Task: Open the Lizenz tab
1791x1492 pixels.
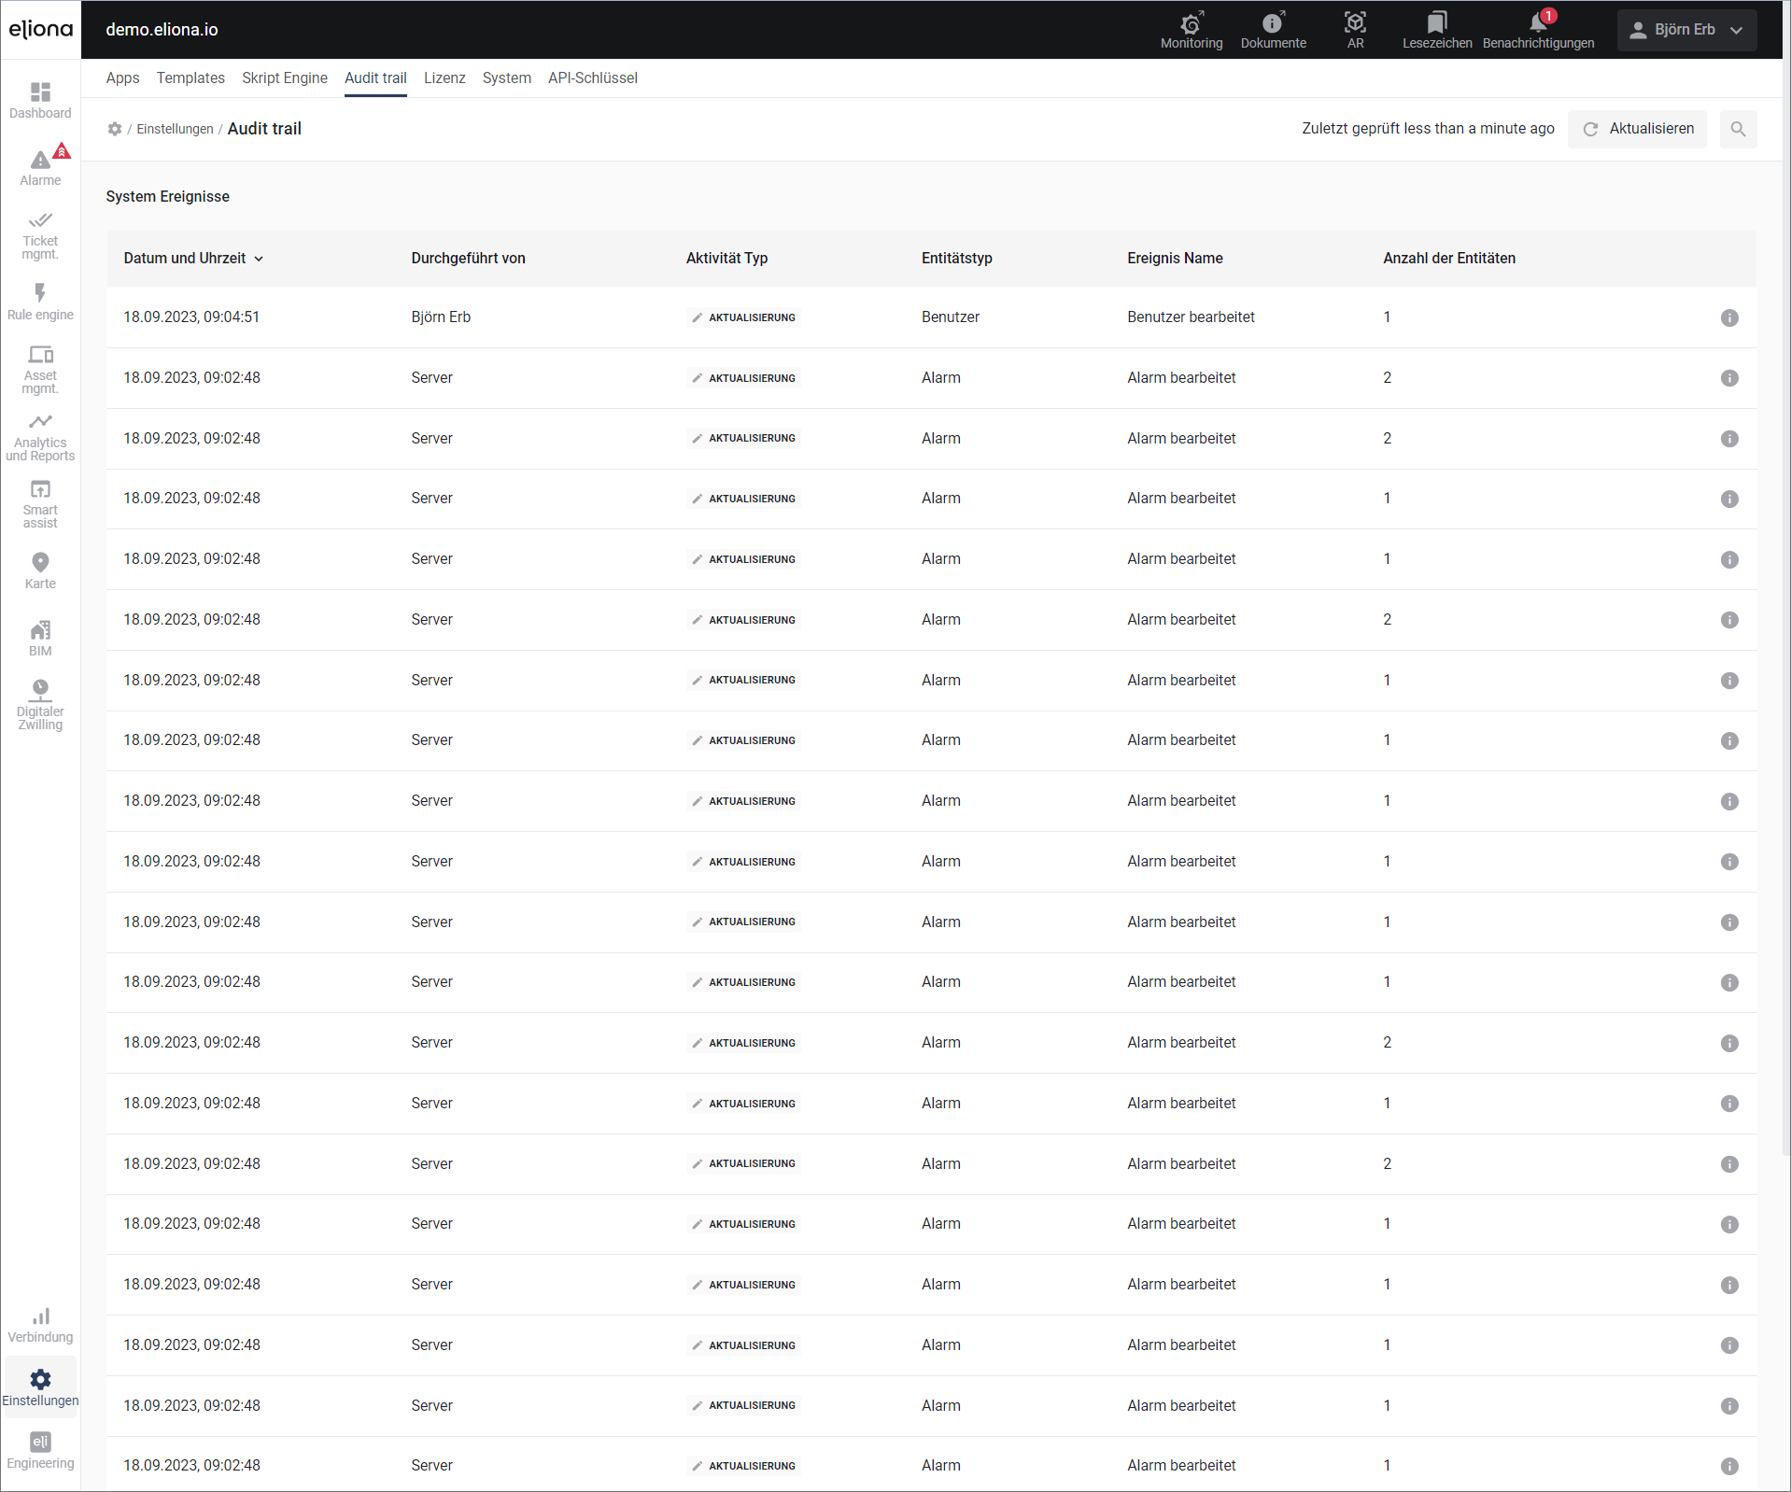Action: (x=444, y=78)
